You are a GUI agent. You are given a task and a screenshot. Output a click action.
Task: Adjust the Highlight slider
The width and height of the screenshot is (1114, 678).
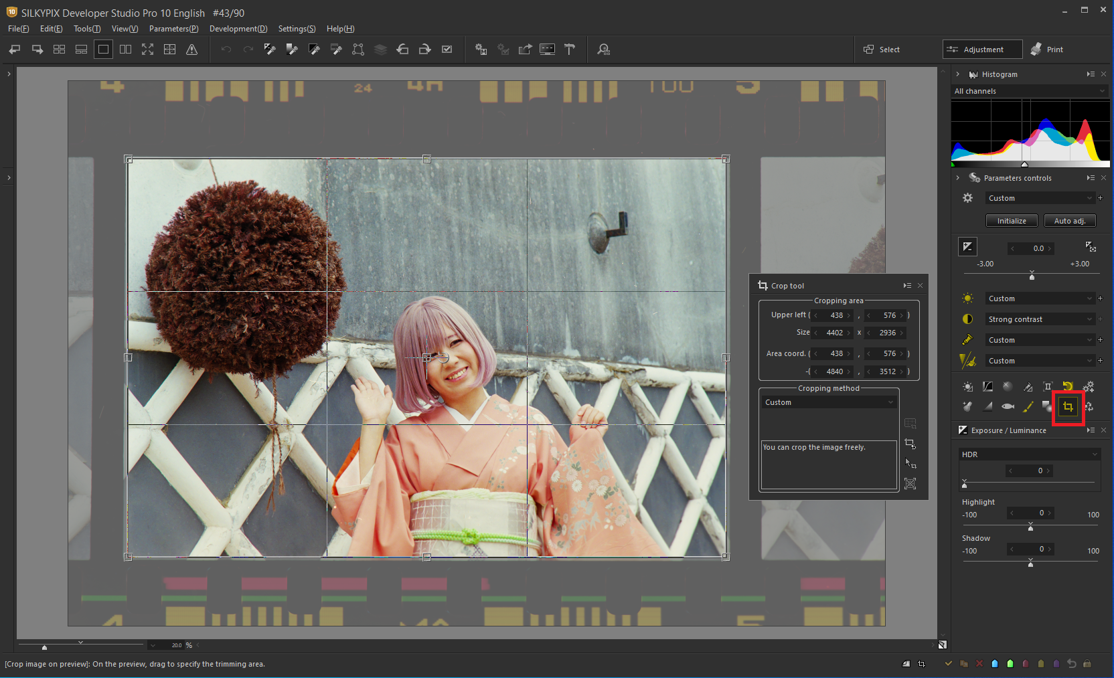pos(1030,527)
